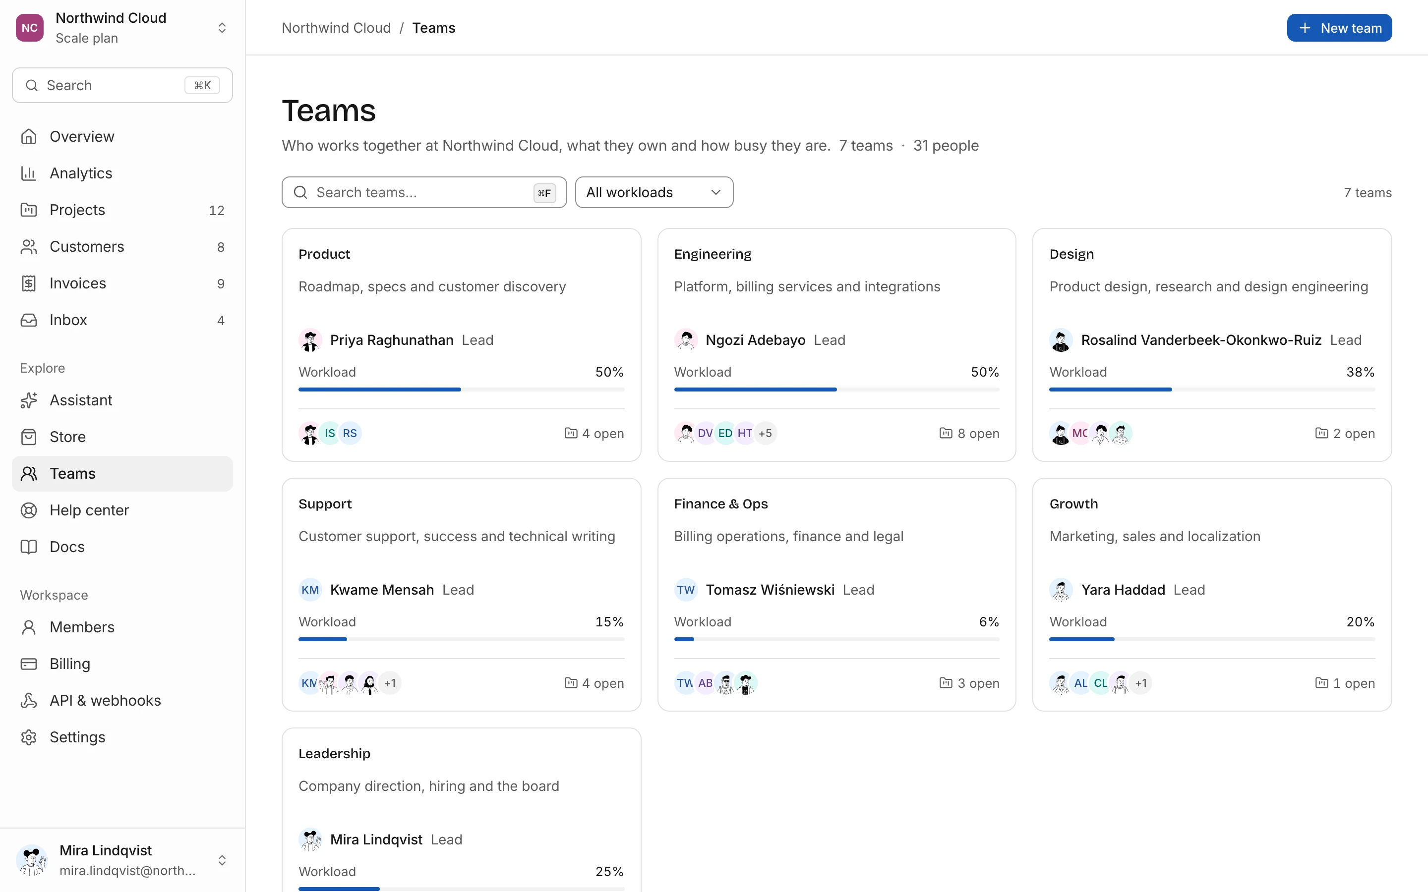Viewport: 1428px width, 892px height.
Task: Click the Inbox tray icon
Action: [x=28, y=320]
